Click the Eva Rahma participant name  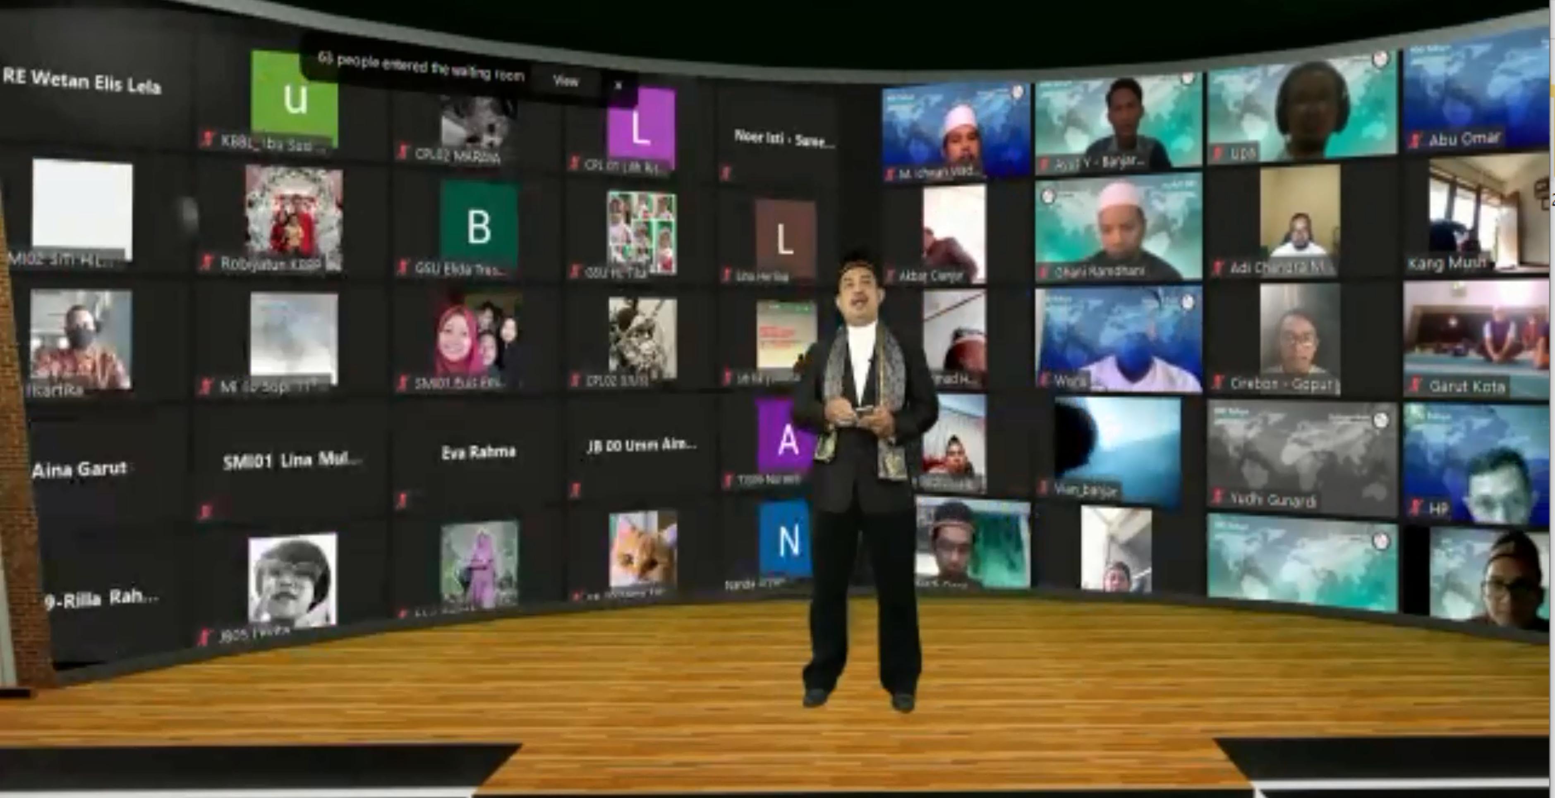pos(479,452)
